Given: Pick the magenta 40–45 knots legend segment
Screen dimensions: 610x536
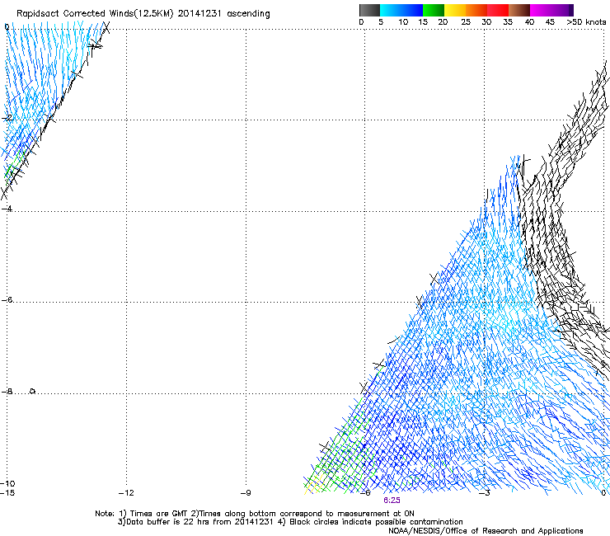Looking at the screenshot, I should 541,10.
